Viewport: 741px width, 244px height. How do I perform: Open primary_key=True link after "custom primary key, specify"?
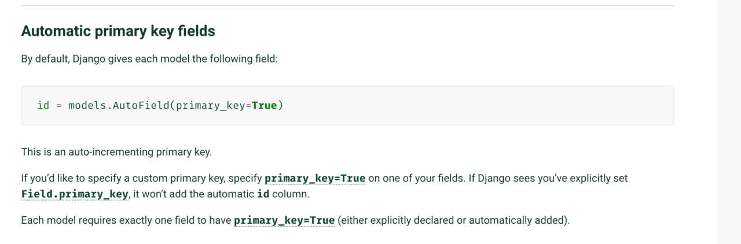(x=315, y=178)
